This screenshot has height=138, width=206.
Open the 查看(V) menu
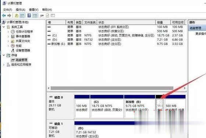33,10
